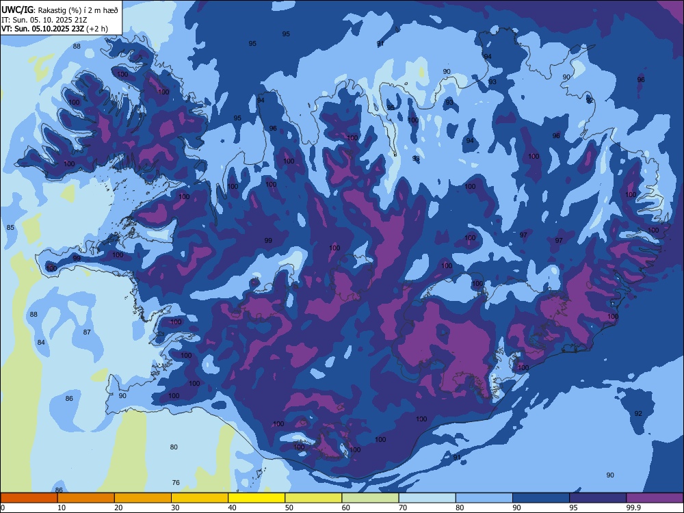
Task: Select the '84' humidity value over the sea
Action: [41, 343]
